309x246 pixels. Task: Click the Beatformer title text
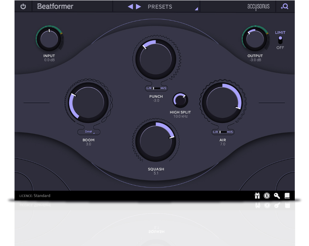point(55,6)
